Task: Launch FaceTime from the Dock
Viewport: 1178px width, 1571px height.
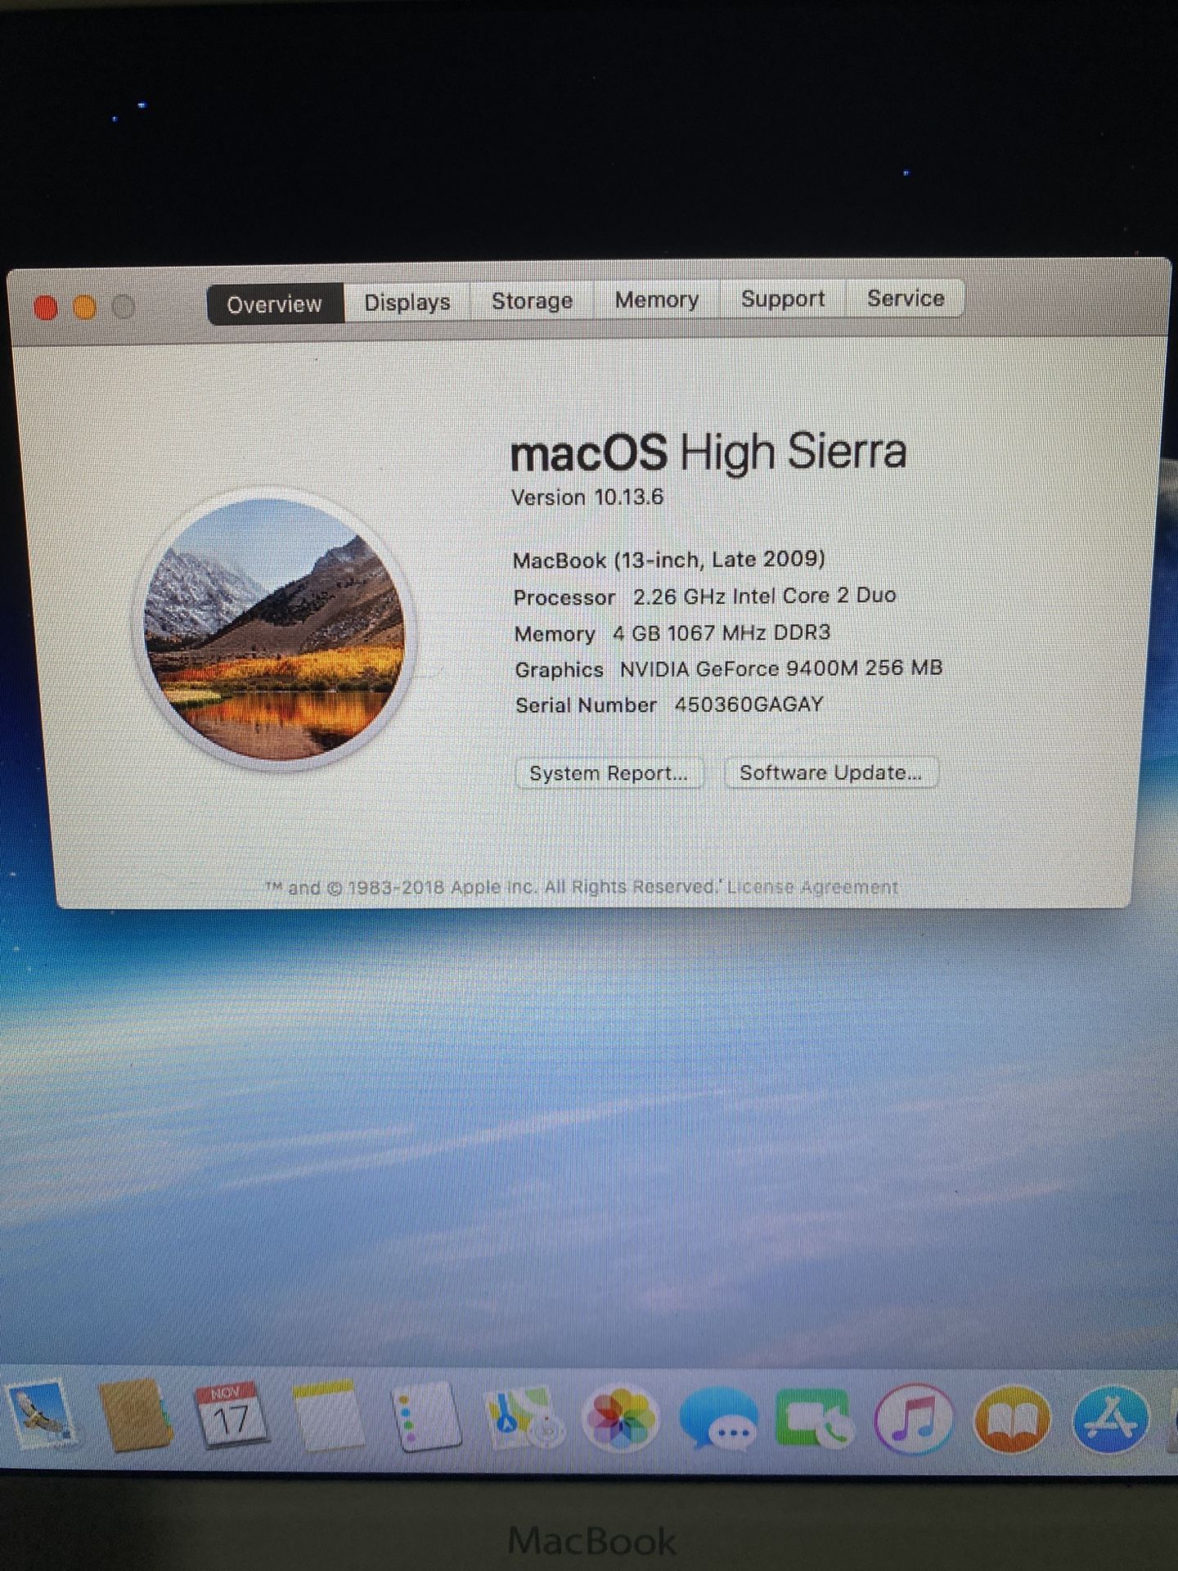Action: pyautogui.click(x=814, y=1418)
